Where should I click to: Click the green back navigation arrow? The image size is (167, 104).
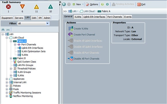[x=64, y=4]
